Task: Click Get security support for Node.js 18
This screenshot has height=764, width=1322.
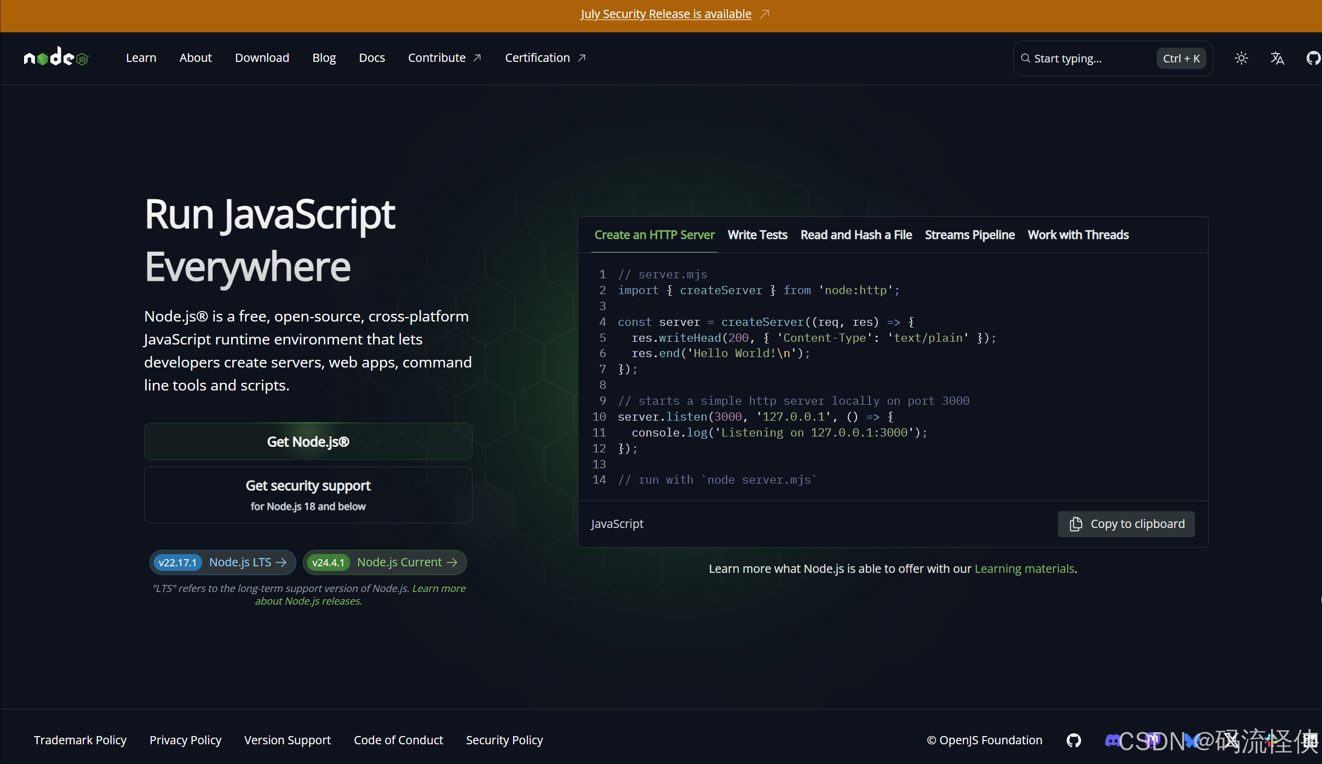Action: (308, 494)
